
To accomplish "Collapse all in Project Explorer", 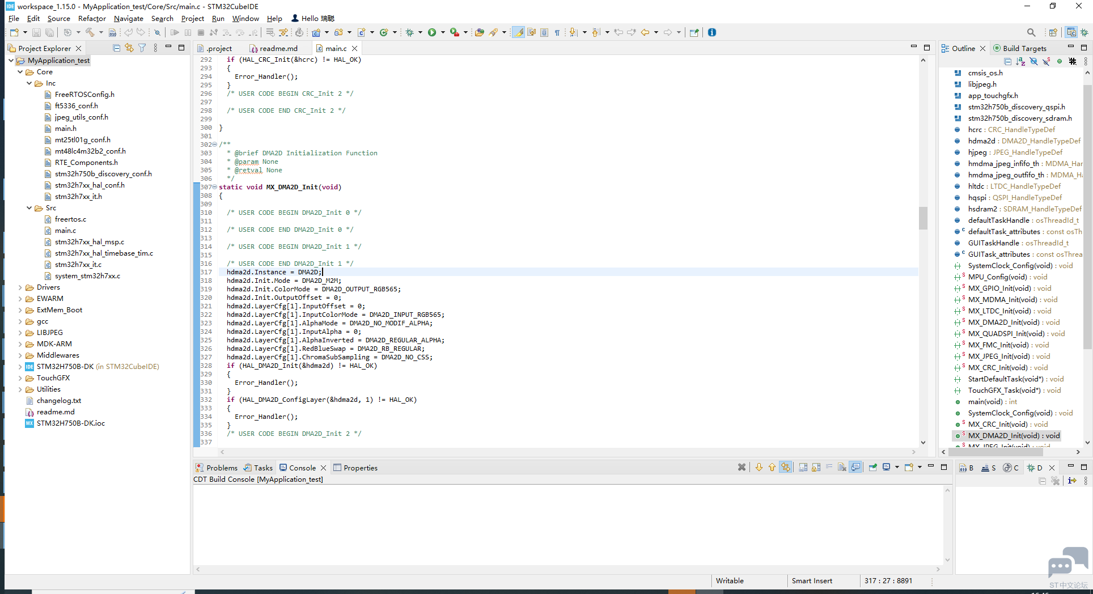I will tap(116, 48).
